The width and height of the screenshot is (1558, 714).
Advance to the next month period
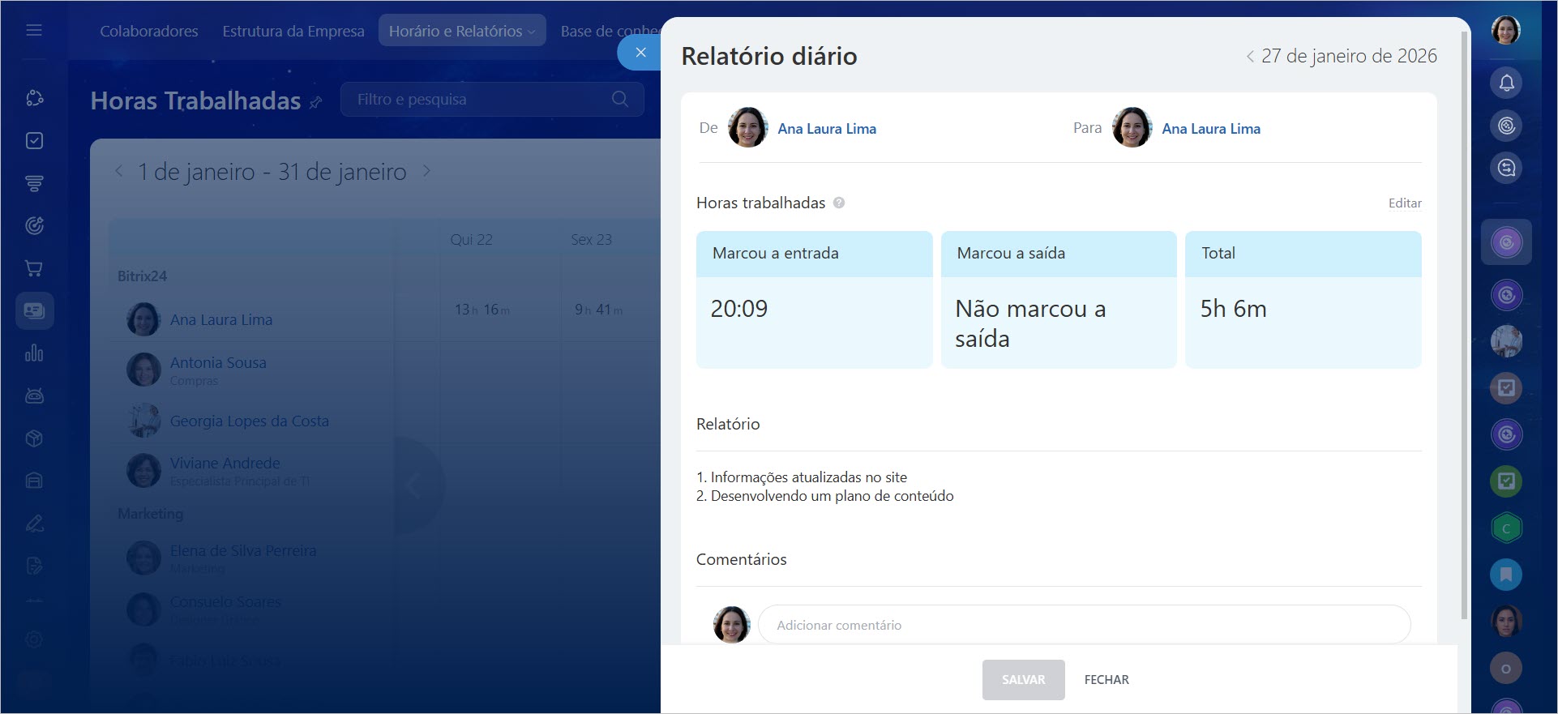[x=426, y=171]
